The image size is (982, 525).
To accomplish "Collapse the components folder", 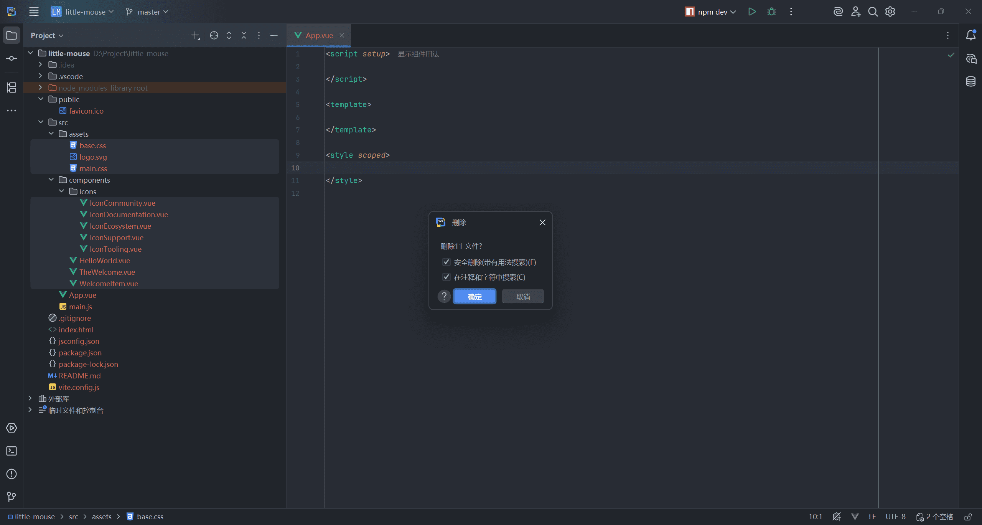I will point(51,180).
